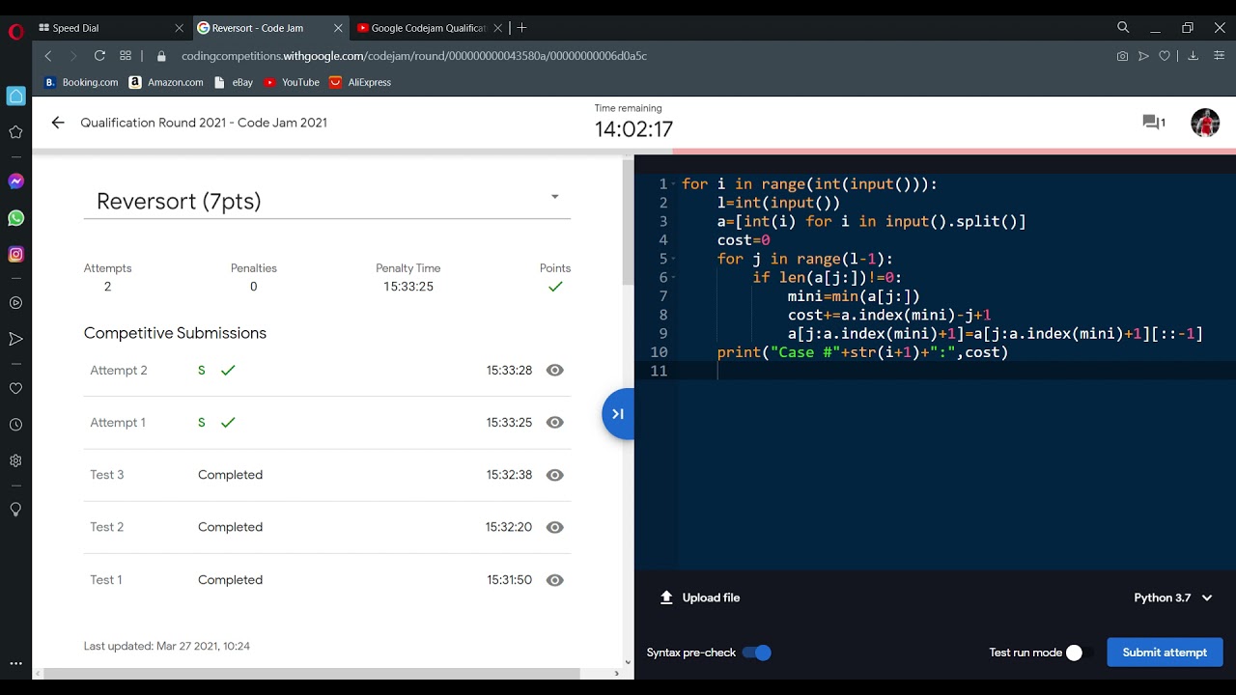This screenshot has width=1236, height=695.
Task: Click Upload file button
Action: 700,598
